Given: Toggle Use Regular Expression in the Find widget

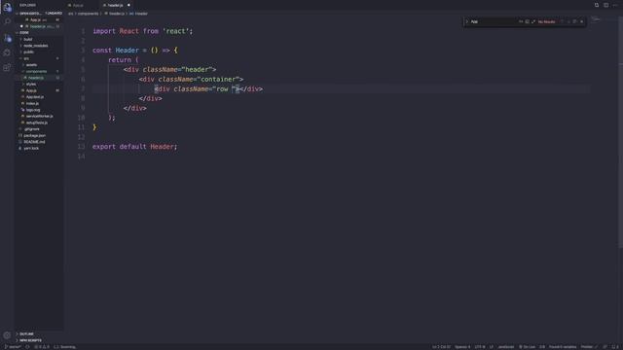Looking at the screenshot, I should (x=533, y=21).
